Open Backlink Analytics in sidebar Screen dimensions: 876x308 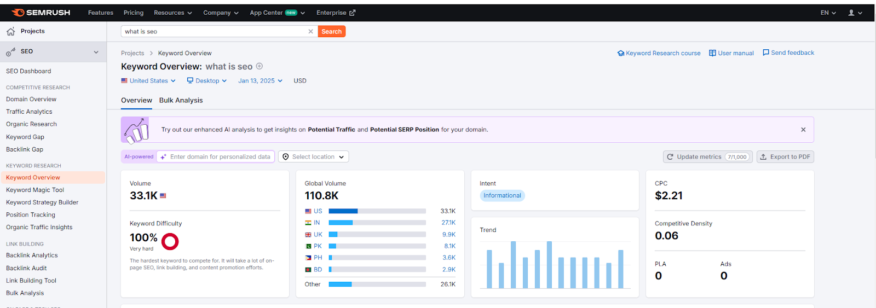pyautogui.click(x=32, y=255)
